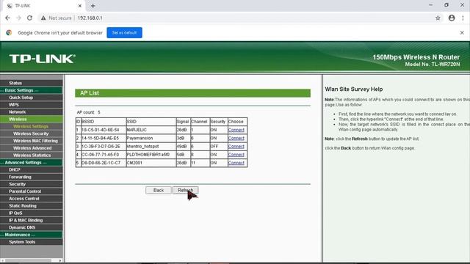Open Forwarding menu item
The height and width of the screenshot is (264, 470).
(x=32, y=177)
